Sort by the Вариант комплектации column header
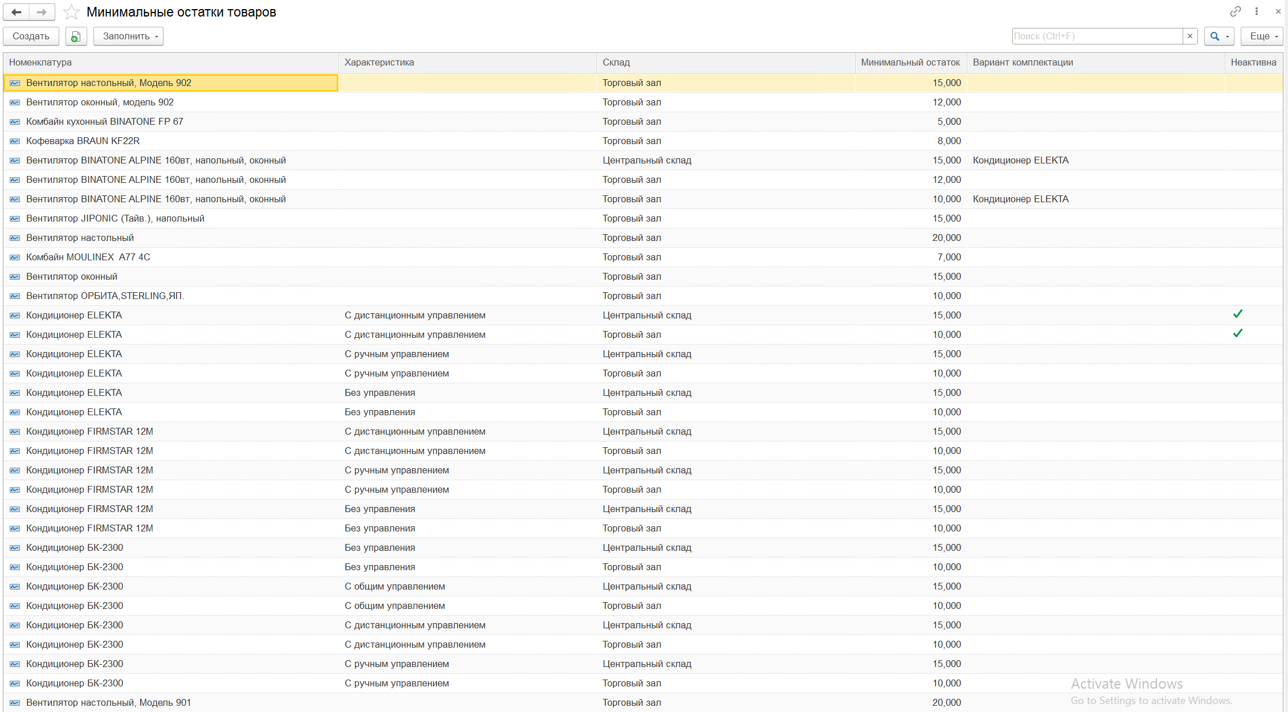The image size is (1288, 712). click(x=1096, y=63)
